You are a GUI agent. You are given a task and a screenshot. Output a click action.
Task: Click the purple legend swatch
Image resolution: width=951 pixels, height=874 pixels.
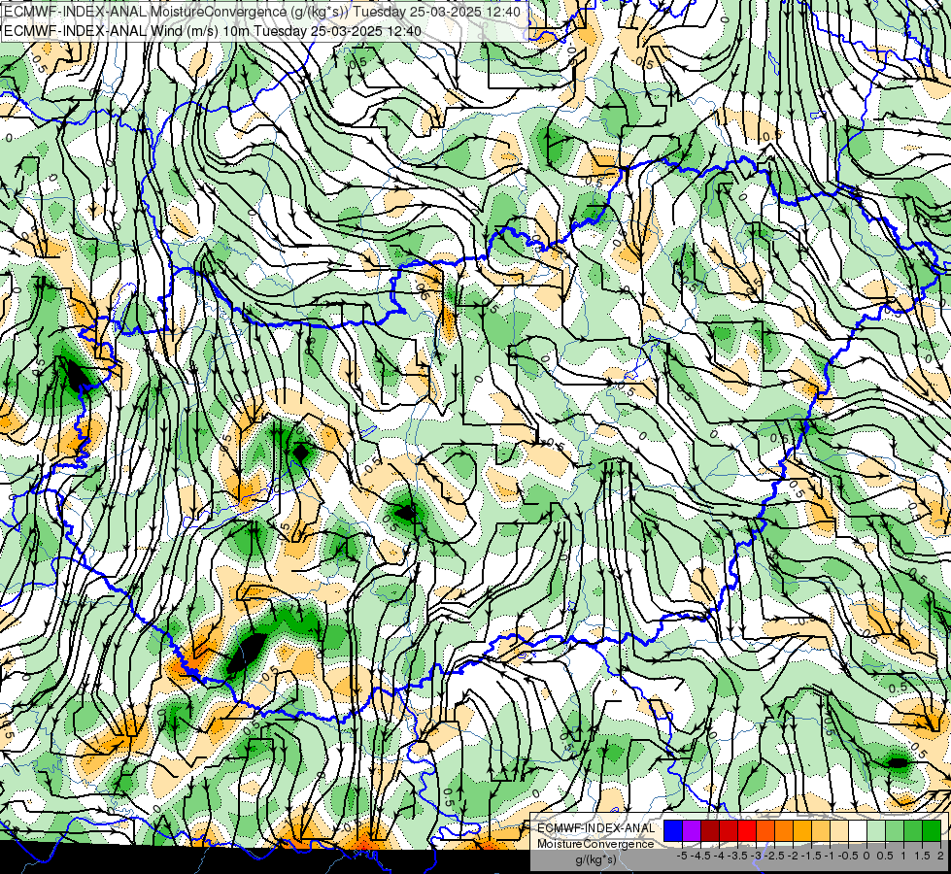pos(692,831)
